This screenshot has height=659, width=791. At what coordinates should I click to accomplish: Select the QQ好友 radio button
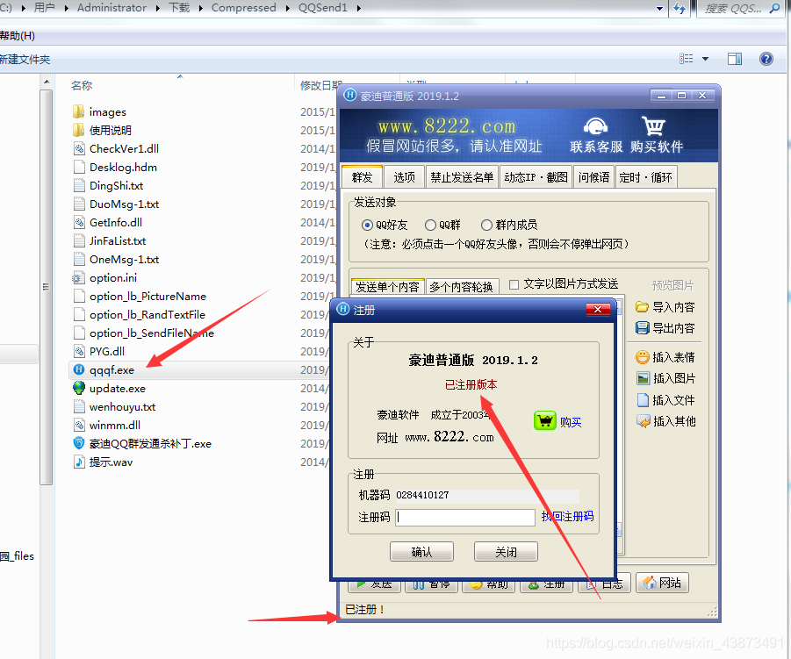coord(367,225)
